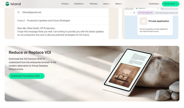184x108 pixels.
Task: Click the Get in touch button
Action: (170, 4)
